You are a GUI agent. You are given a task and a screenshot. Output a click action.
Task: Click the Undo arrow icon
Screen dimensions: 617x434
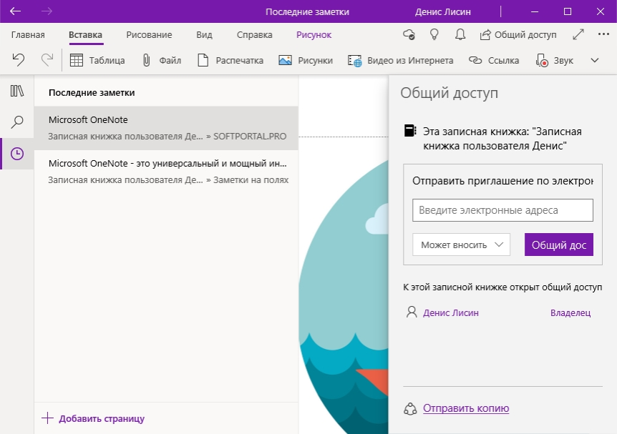(x=19, y=61)
